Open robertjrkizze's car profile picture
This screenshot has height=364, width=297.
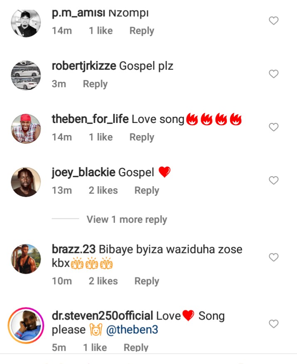coord(25,76)
